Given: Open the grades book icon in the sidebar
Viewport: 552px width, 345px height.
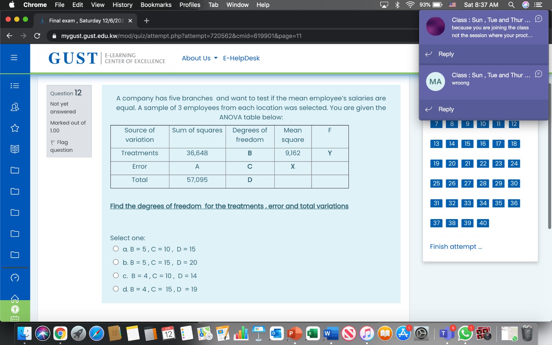Looking at the screenshot, I should (14, 149).
